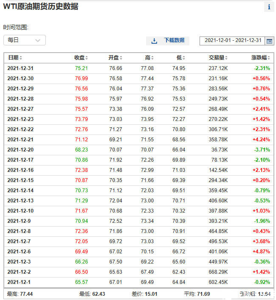Image resolution: width=276 pixels, height=300 pixels.
Task: Select date cell 2021-12-3
Action: [x=19, y=262]
